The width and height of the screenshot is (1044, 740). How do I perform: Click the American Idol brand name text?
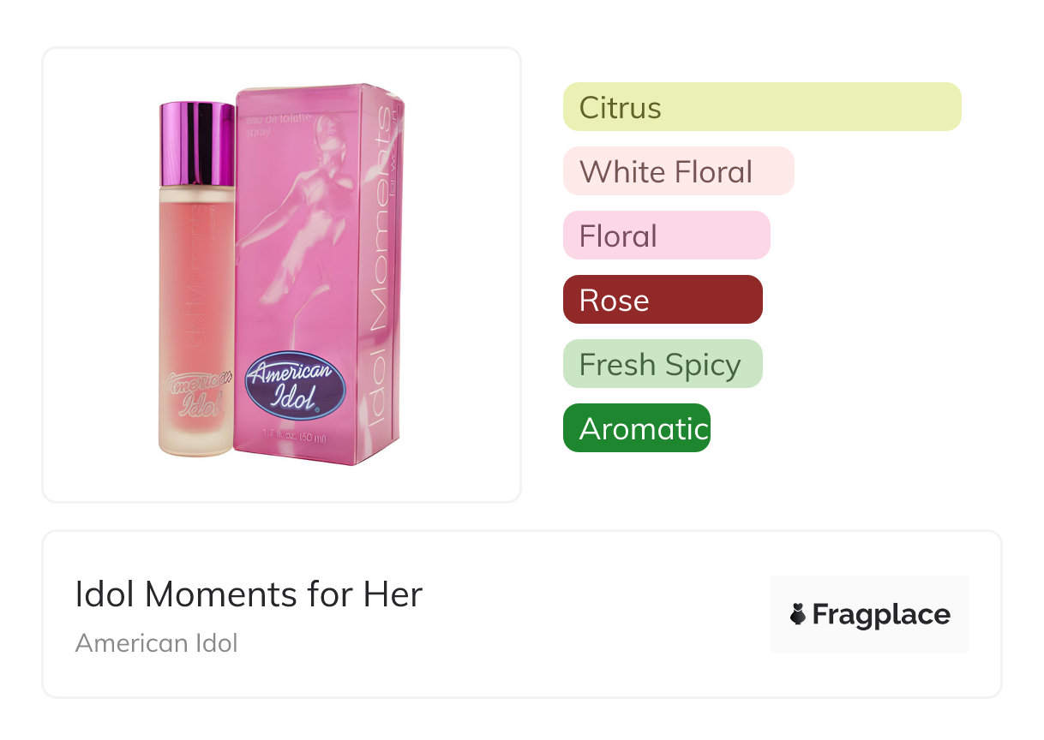click(156, 642)
